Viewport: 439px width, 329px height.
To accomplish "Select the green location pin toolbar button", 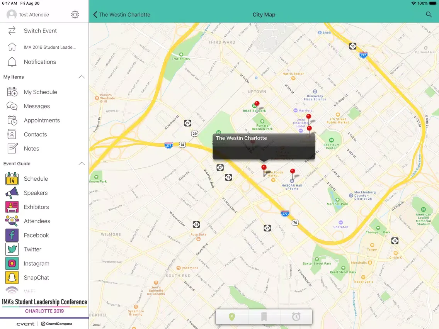I will click(232, 317).
